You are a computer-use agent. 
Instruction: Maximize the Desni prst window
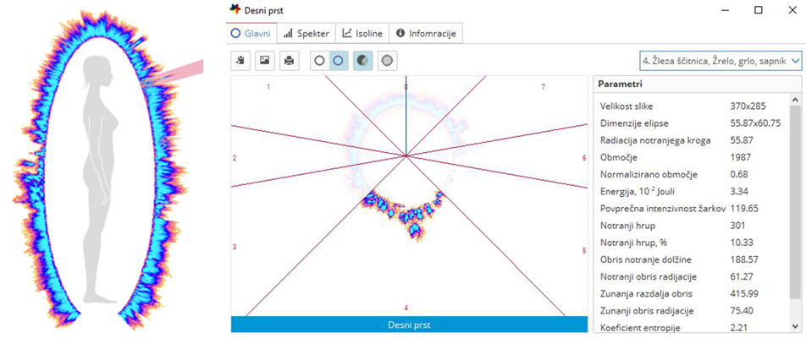pos(759,10)
